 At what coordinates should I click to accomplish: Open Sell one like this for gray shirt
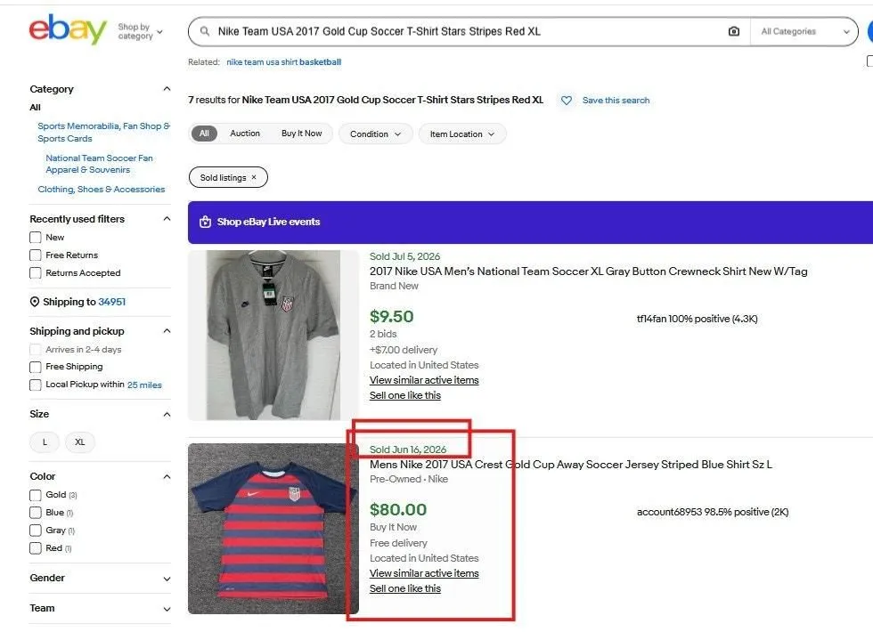click(404, 395)
